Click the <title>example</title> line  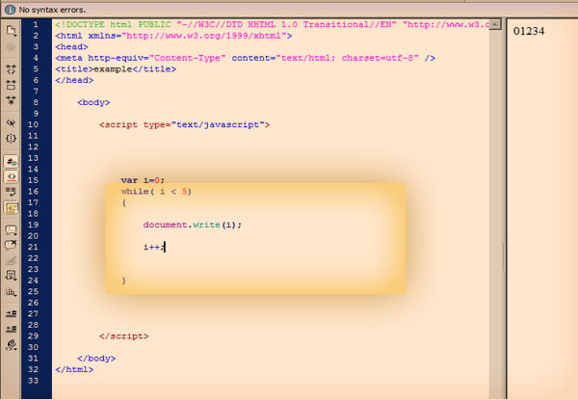point(116,69)
